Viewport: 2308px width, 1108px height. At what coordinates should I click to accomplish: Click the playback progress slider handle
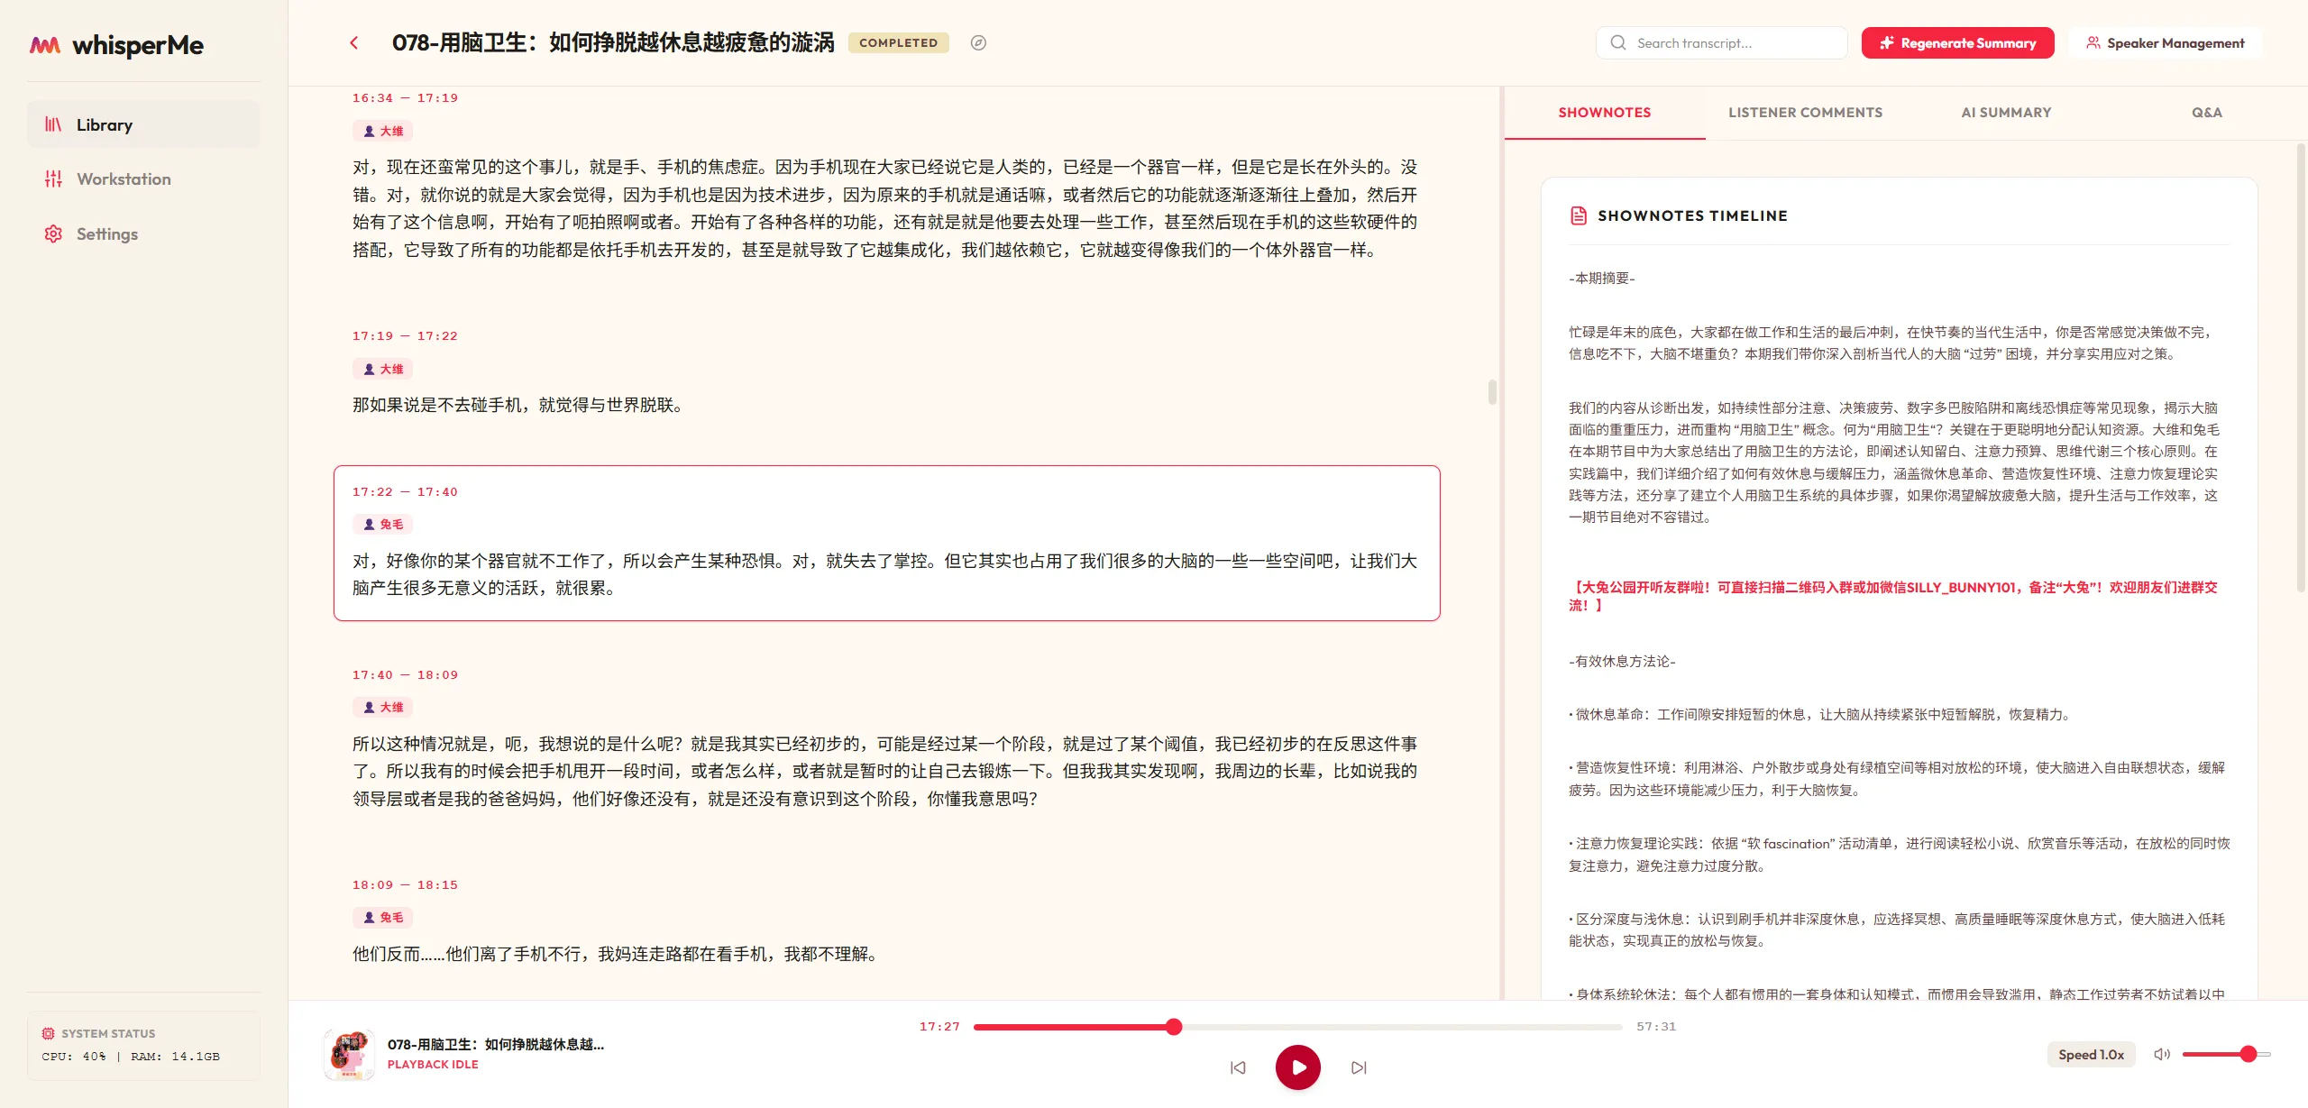tap(1173, 1027)
